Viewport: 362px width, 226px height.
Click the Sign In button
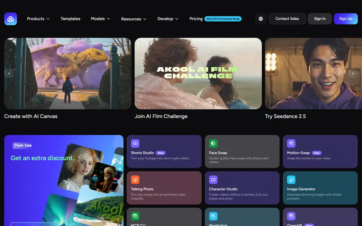pyautogui.click(x=320, y=19)
